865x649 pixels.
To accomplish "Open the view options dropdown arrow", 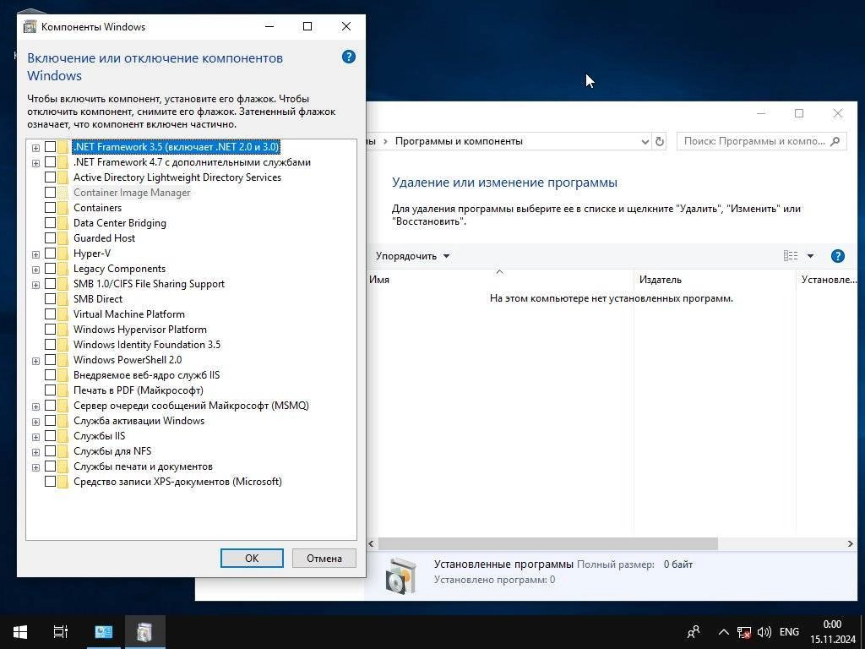I will pos(810,255).
